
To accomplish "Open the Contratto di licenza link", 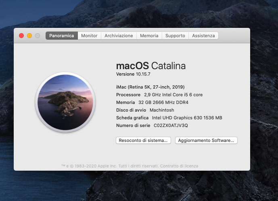I will pos(179,166).
